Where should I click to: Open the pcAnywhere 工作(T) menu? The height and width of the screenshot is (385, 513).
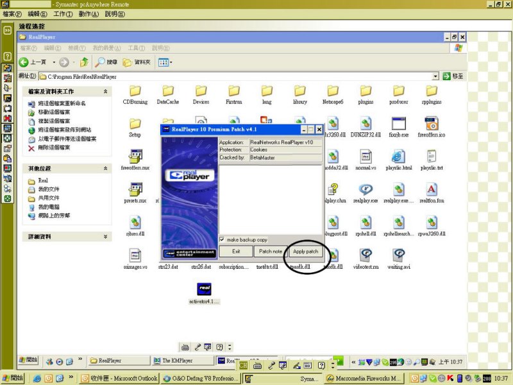click(x=63, y=14)
